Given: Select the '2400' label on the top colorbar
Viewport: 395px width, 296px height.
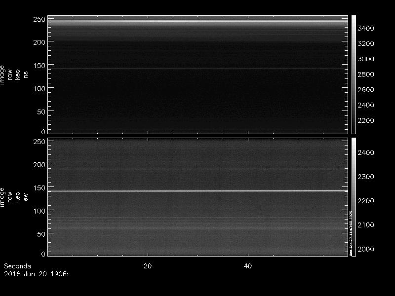Looking at the screenshot, I should 366,105.
